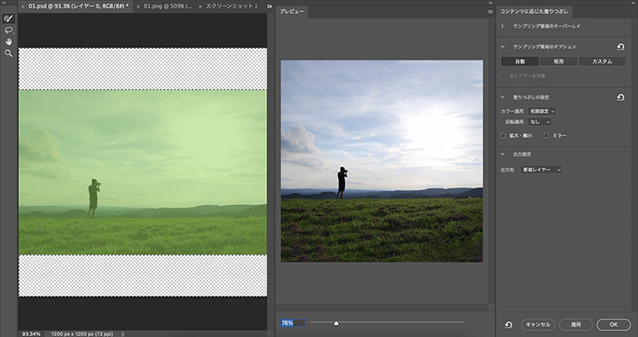Screen dimensions: 638x337
Task: Select the Zoom magnifier tool
Action: tap(9, 53)
